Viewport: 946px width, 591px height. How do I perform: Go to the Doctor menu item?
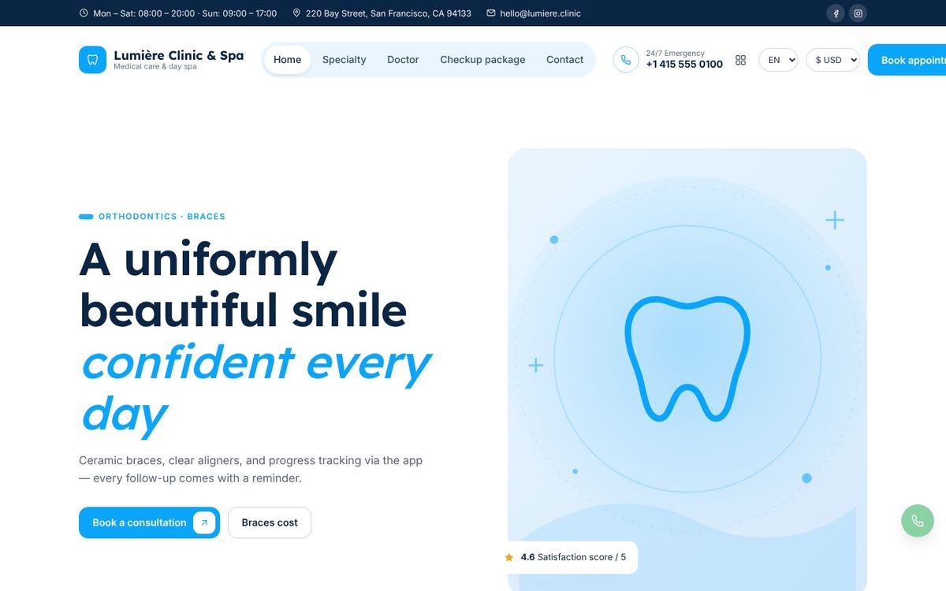[403, 60]
